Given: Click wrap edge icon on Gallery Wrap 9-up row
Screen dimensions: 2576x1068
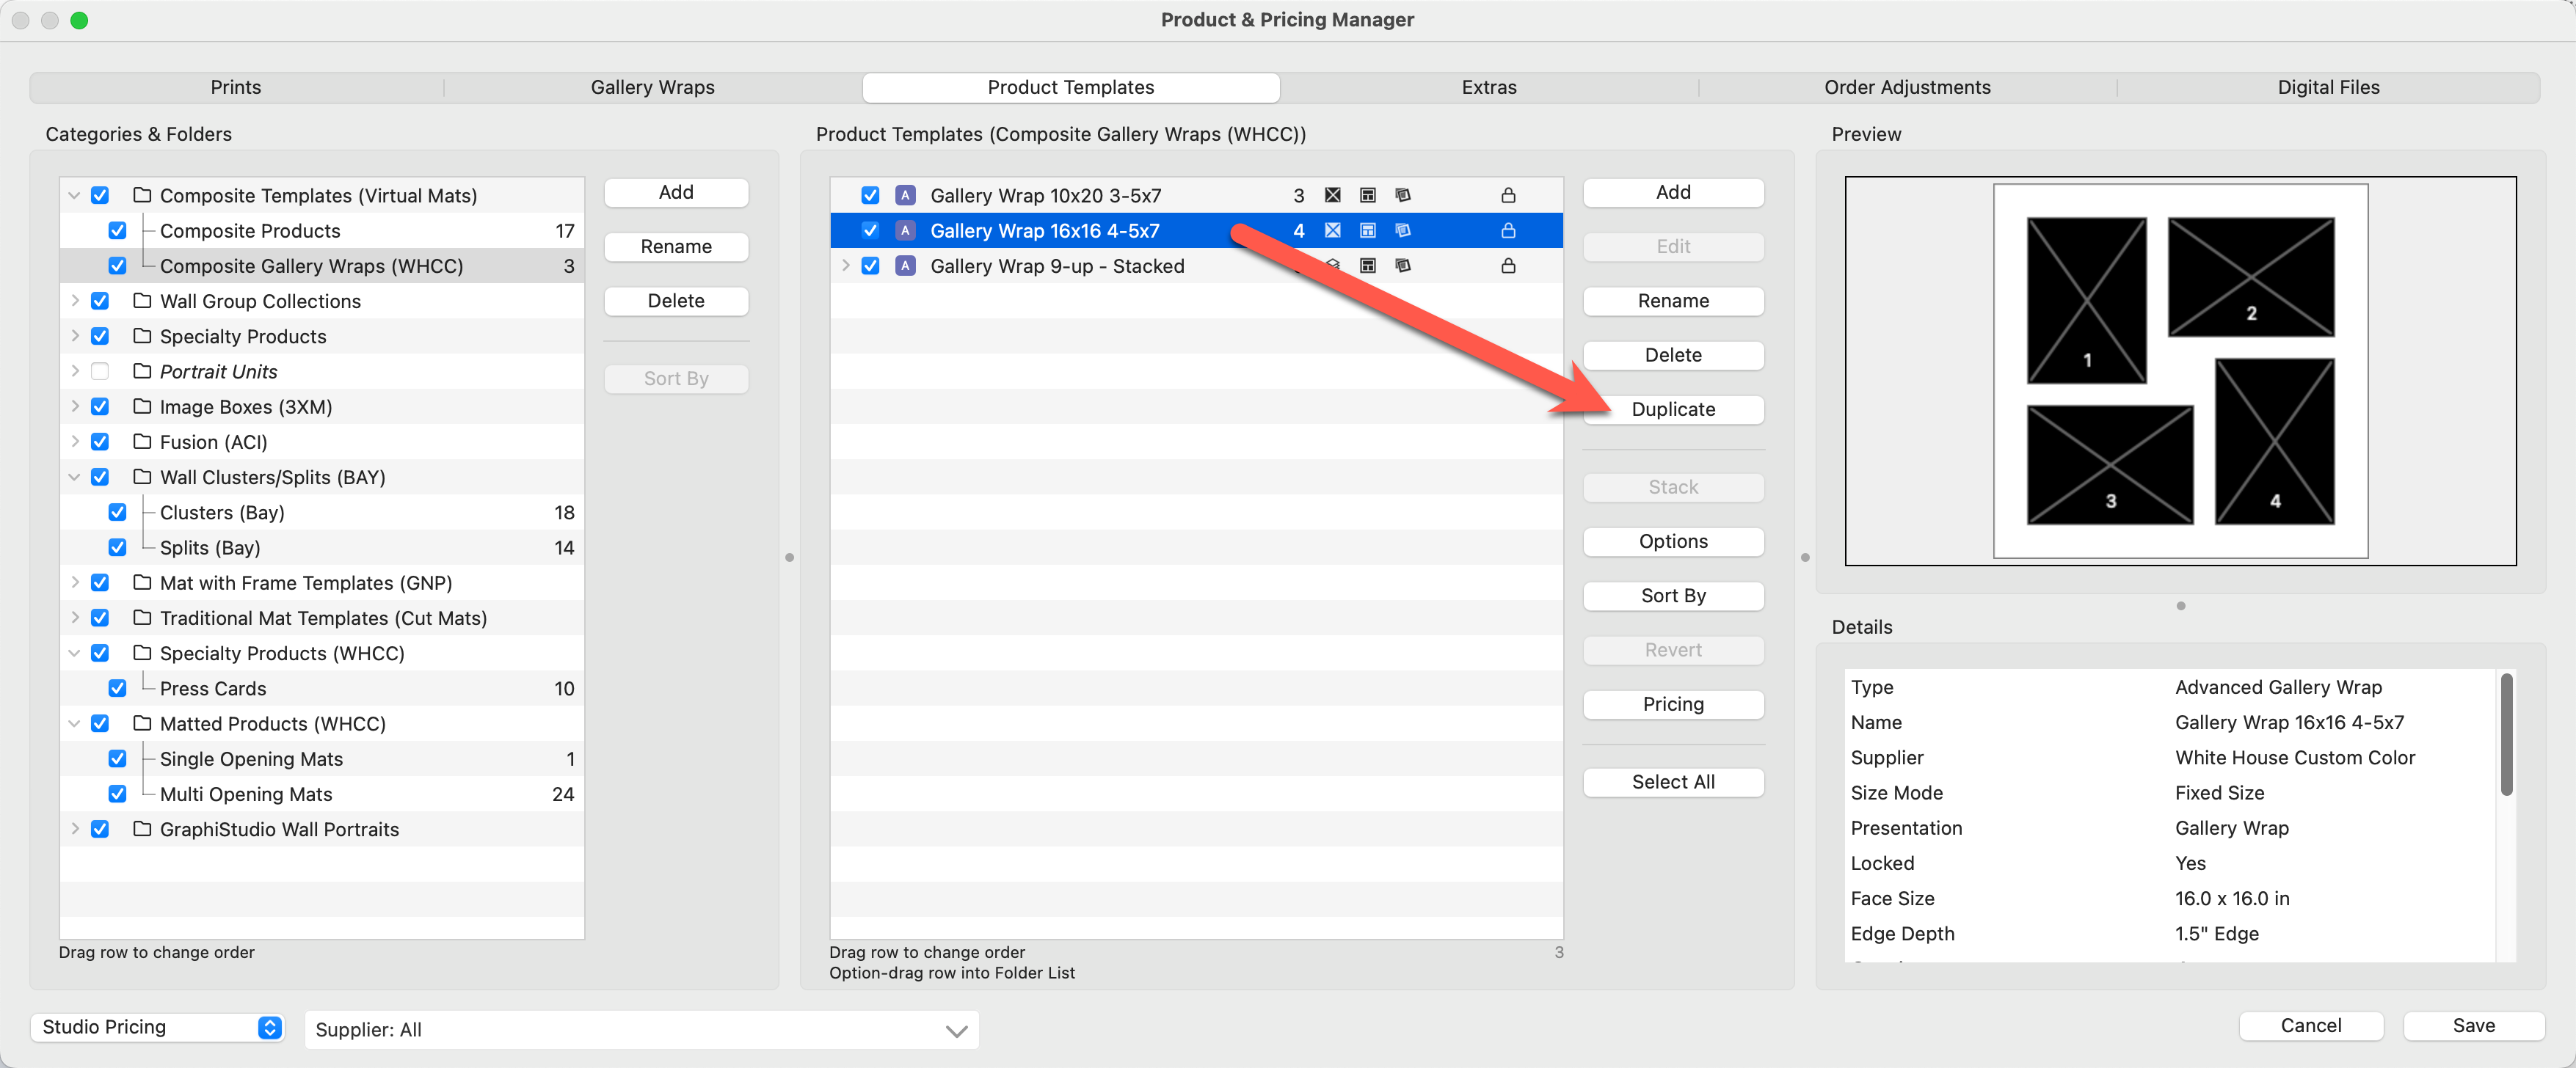Looking at the screenshot, I should [1402, 266].
